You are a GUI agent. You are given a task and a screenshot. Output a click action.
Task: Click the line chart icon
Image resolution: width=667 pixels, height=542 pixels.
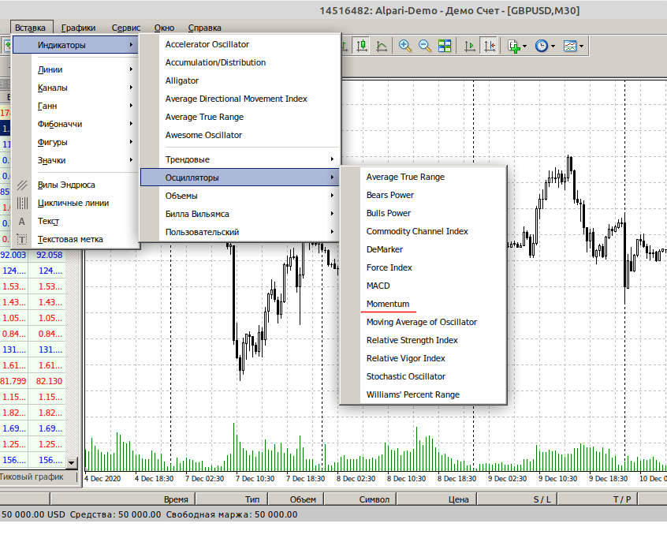[x=382, y=46]
